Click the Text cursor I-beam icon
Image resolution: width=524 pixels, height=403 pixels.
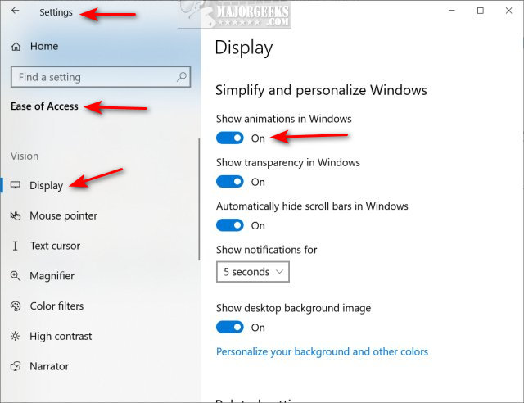pyautogui.click(x=15, y=247)
